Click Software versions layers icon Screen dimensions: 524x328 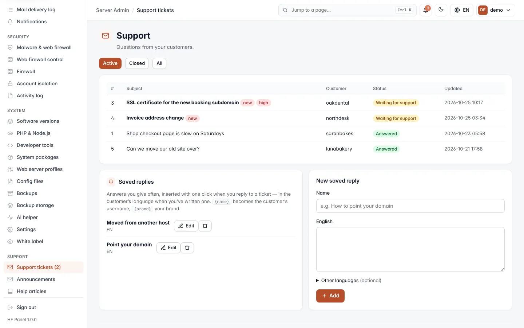(10, 121)
